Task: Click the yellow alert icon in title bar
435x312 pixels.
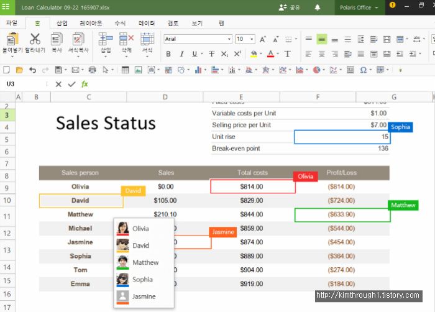Action: tap(392, 5)
